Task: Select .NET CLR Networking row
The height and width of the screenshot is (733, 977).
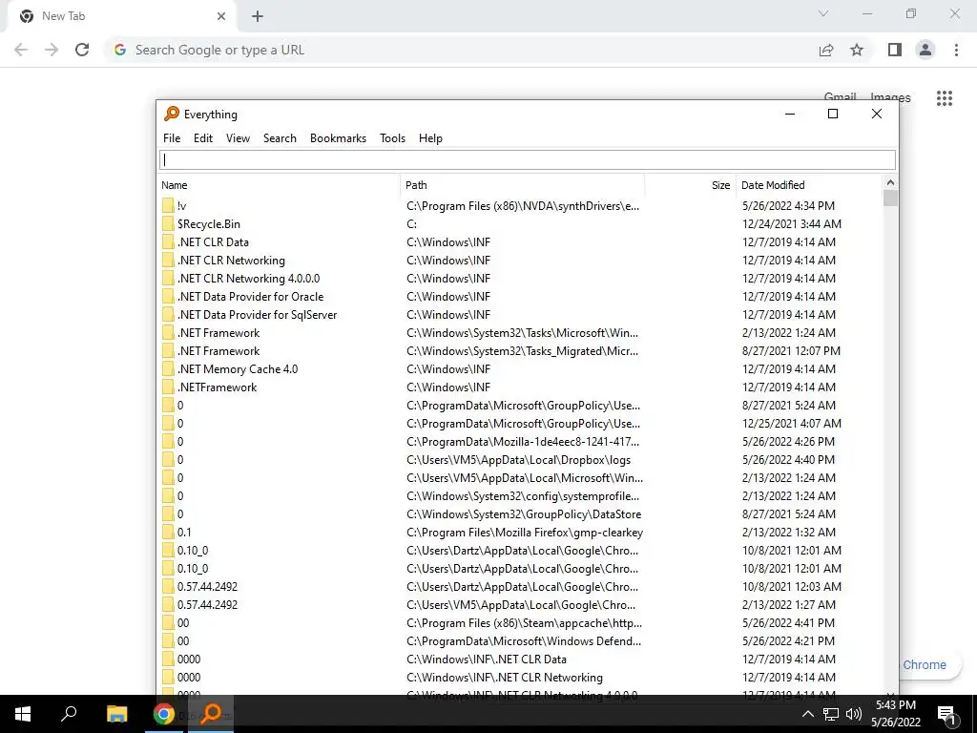Action: click(x=521, y=260)
